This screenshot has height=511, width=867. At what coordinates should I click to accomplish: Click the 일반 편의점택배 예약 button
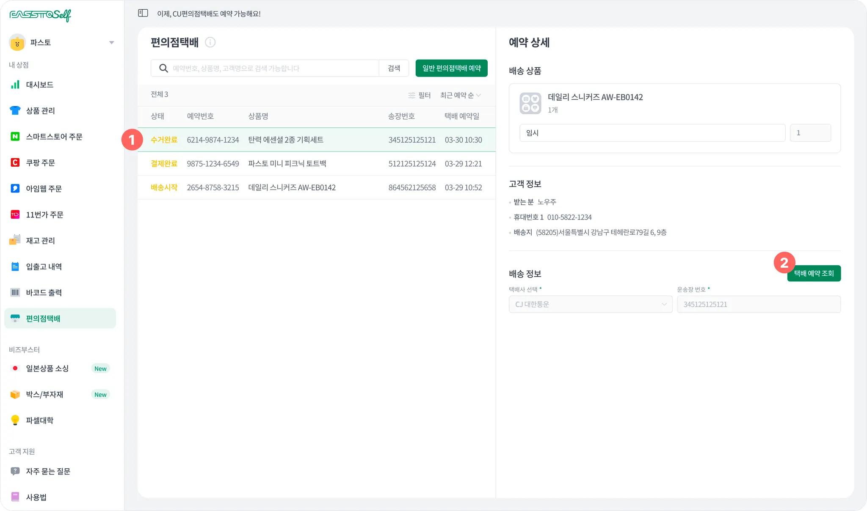451,68
